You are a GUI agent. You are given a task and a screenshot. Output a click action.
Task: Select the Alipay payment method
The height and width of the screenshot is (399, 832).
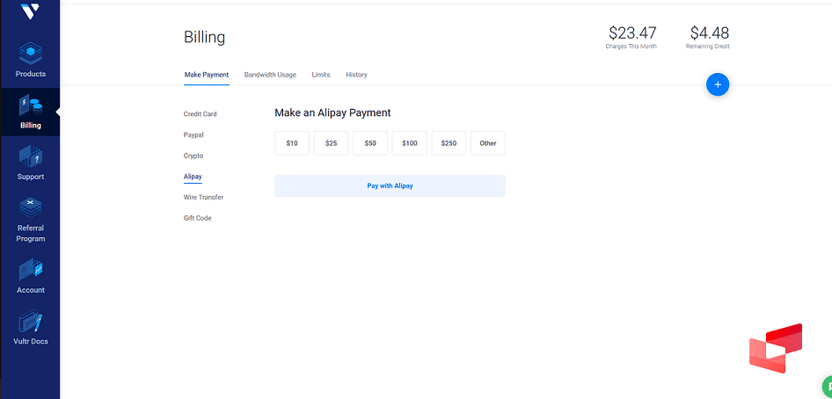(193, 177)
